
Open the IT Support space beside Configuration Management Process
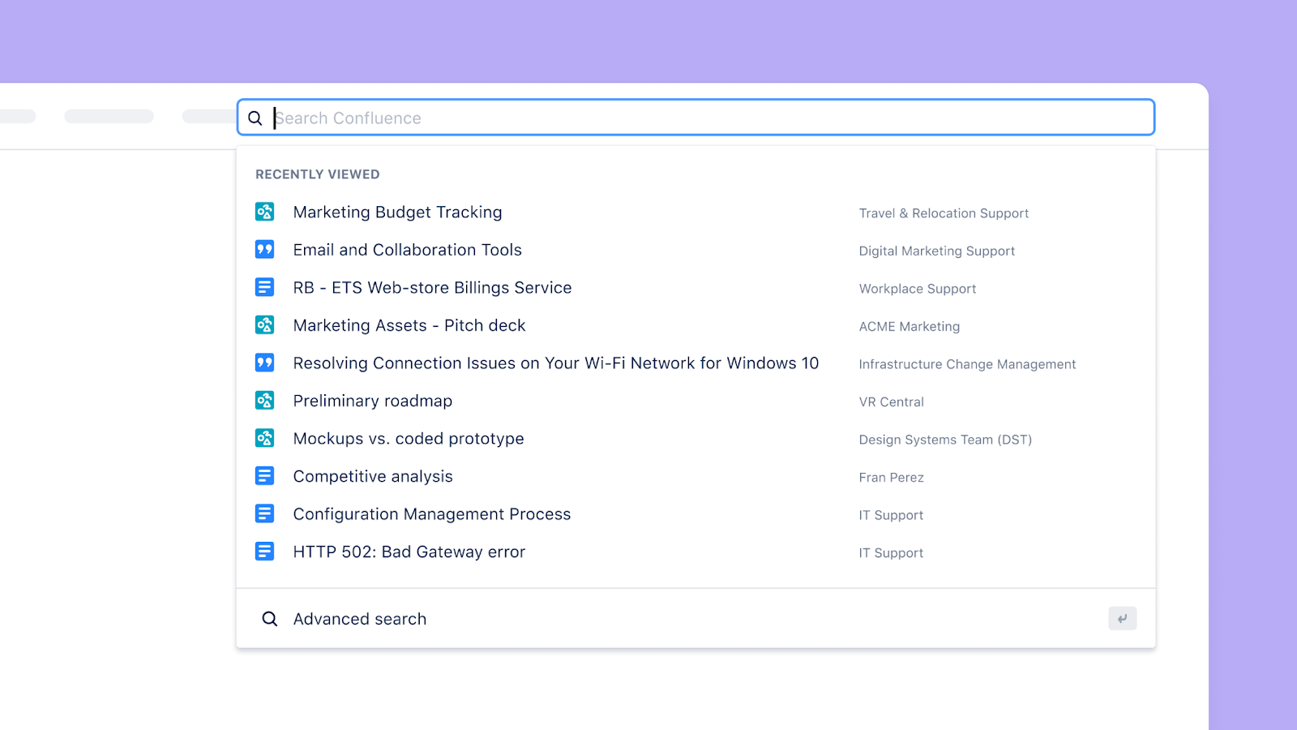[x=890, y=514]
